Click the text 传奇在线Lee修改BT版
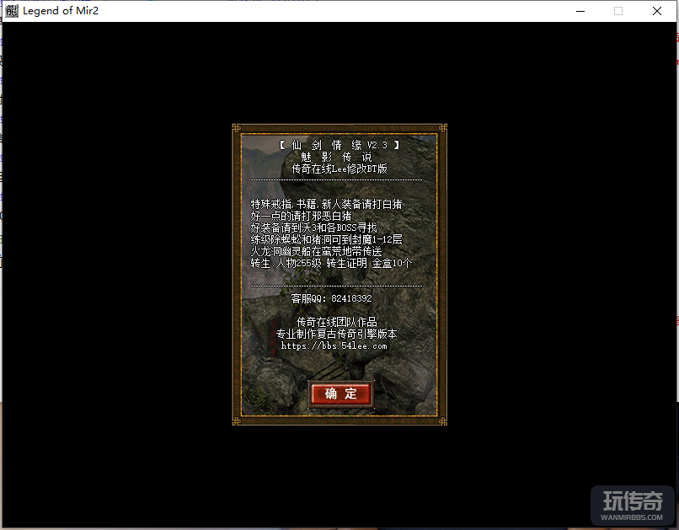This screenshot has width=679, height=530. pos(339,169)
